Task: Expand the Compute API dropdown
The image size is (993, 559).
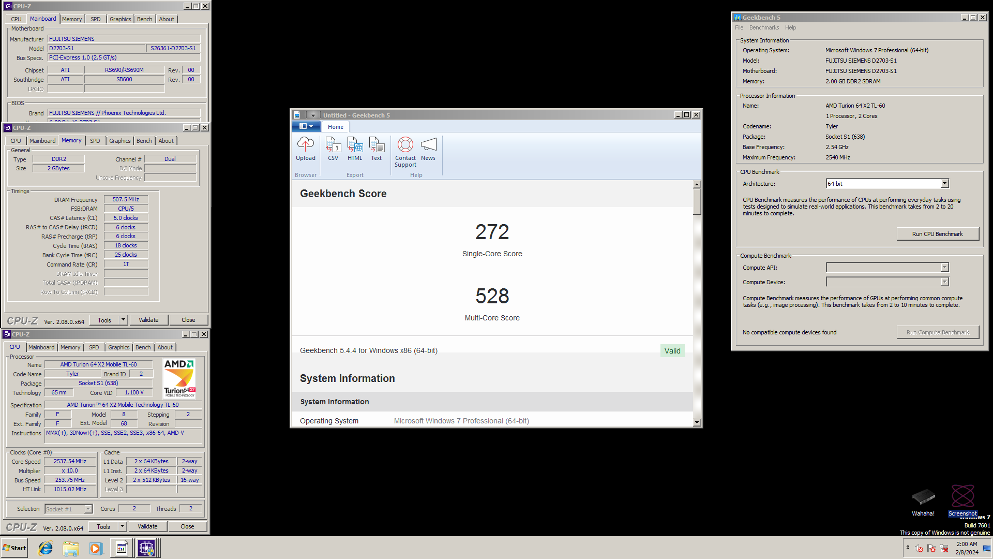Action: [944, 267]
